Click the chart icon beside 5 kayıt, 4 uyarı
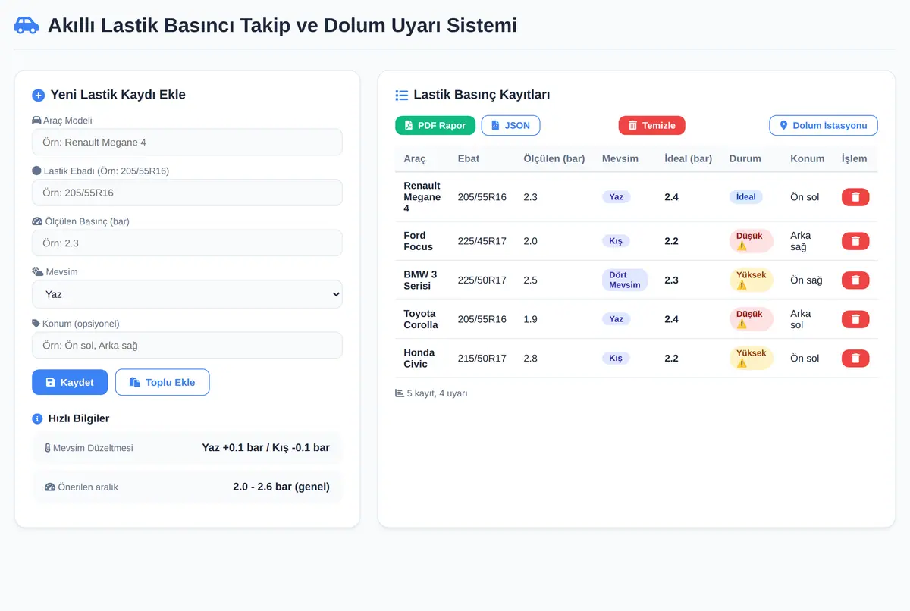The width and height of the screenshot is (910, 611). 400,393
